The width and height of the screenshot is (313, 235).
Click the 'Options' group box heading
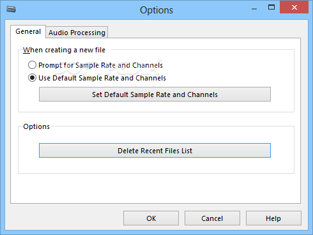pos(36,126)
